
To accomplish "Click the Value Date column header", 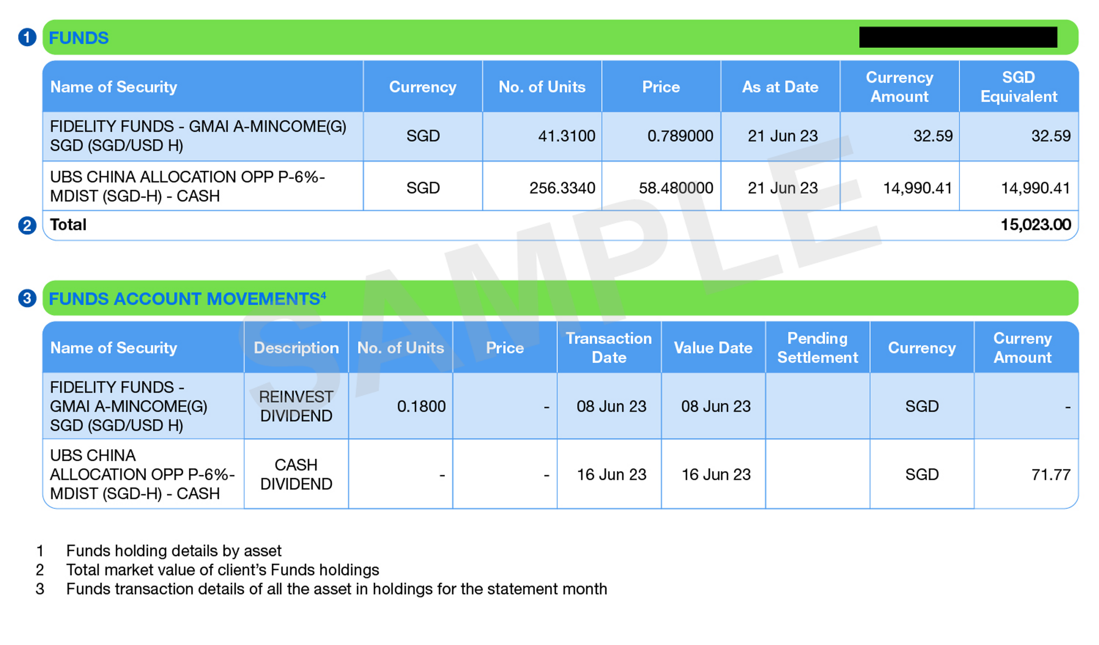I will coord(713,348).
